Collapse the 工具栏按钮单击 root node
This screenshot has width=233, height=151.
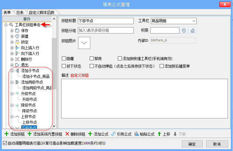[x=6, y=25]
